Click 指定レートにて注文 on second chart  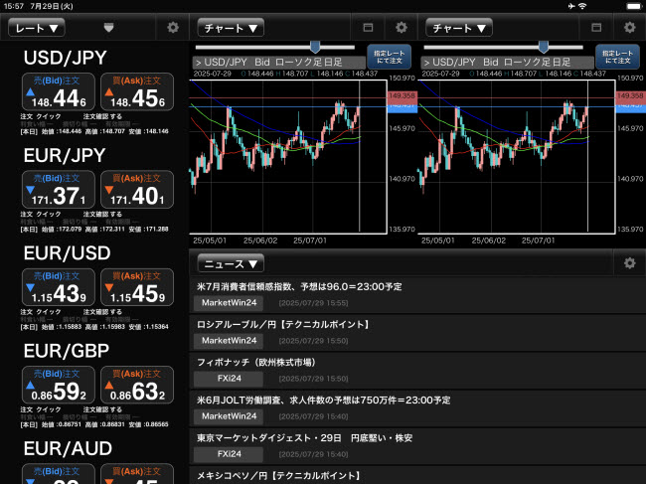click(x=617, y=57)
